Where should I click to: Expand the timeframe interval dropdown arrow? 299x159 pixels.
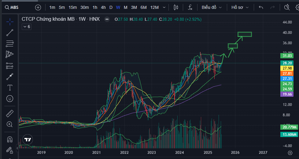(x=164, y=7)
